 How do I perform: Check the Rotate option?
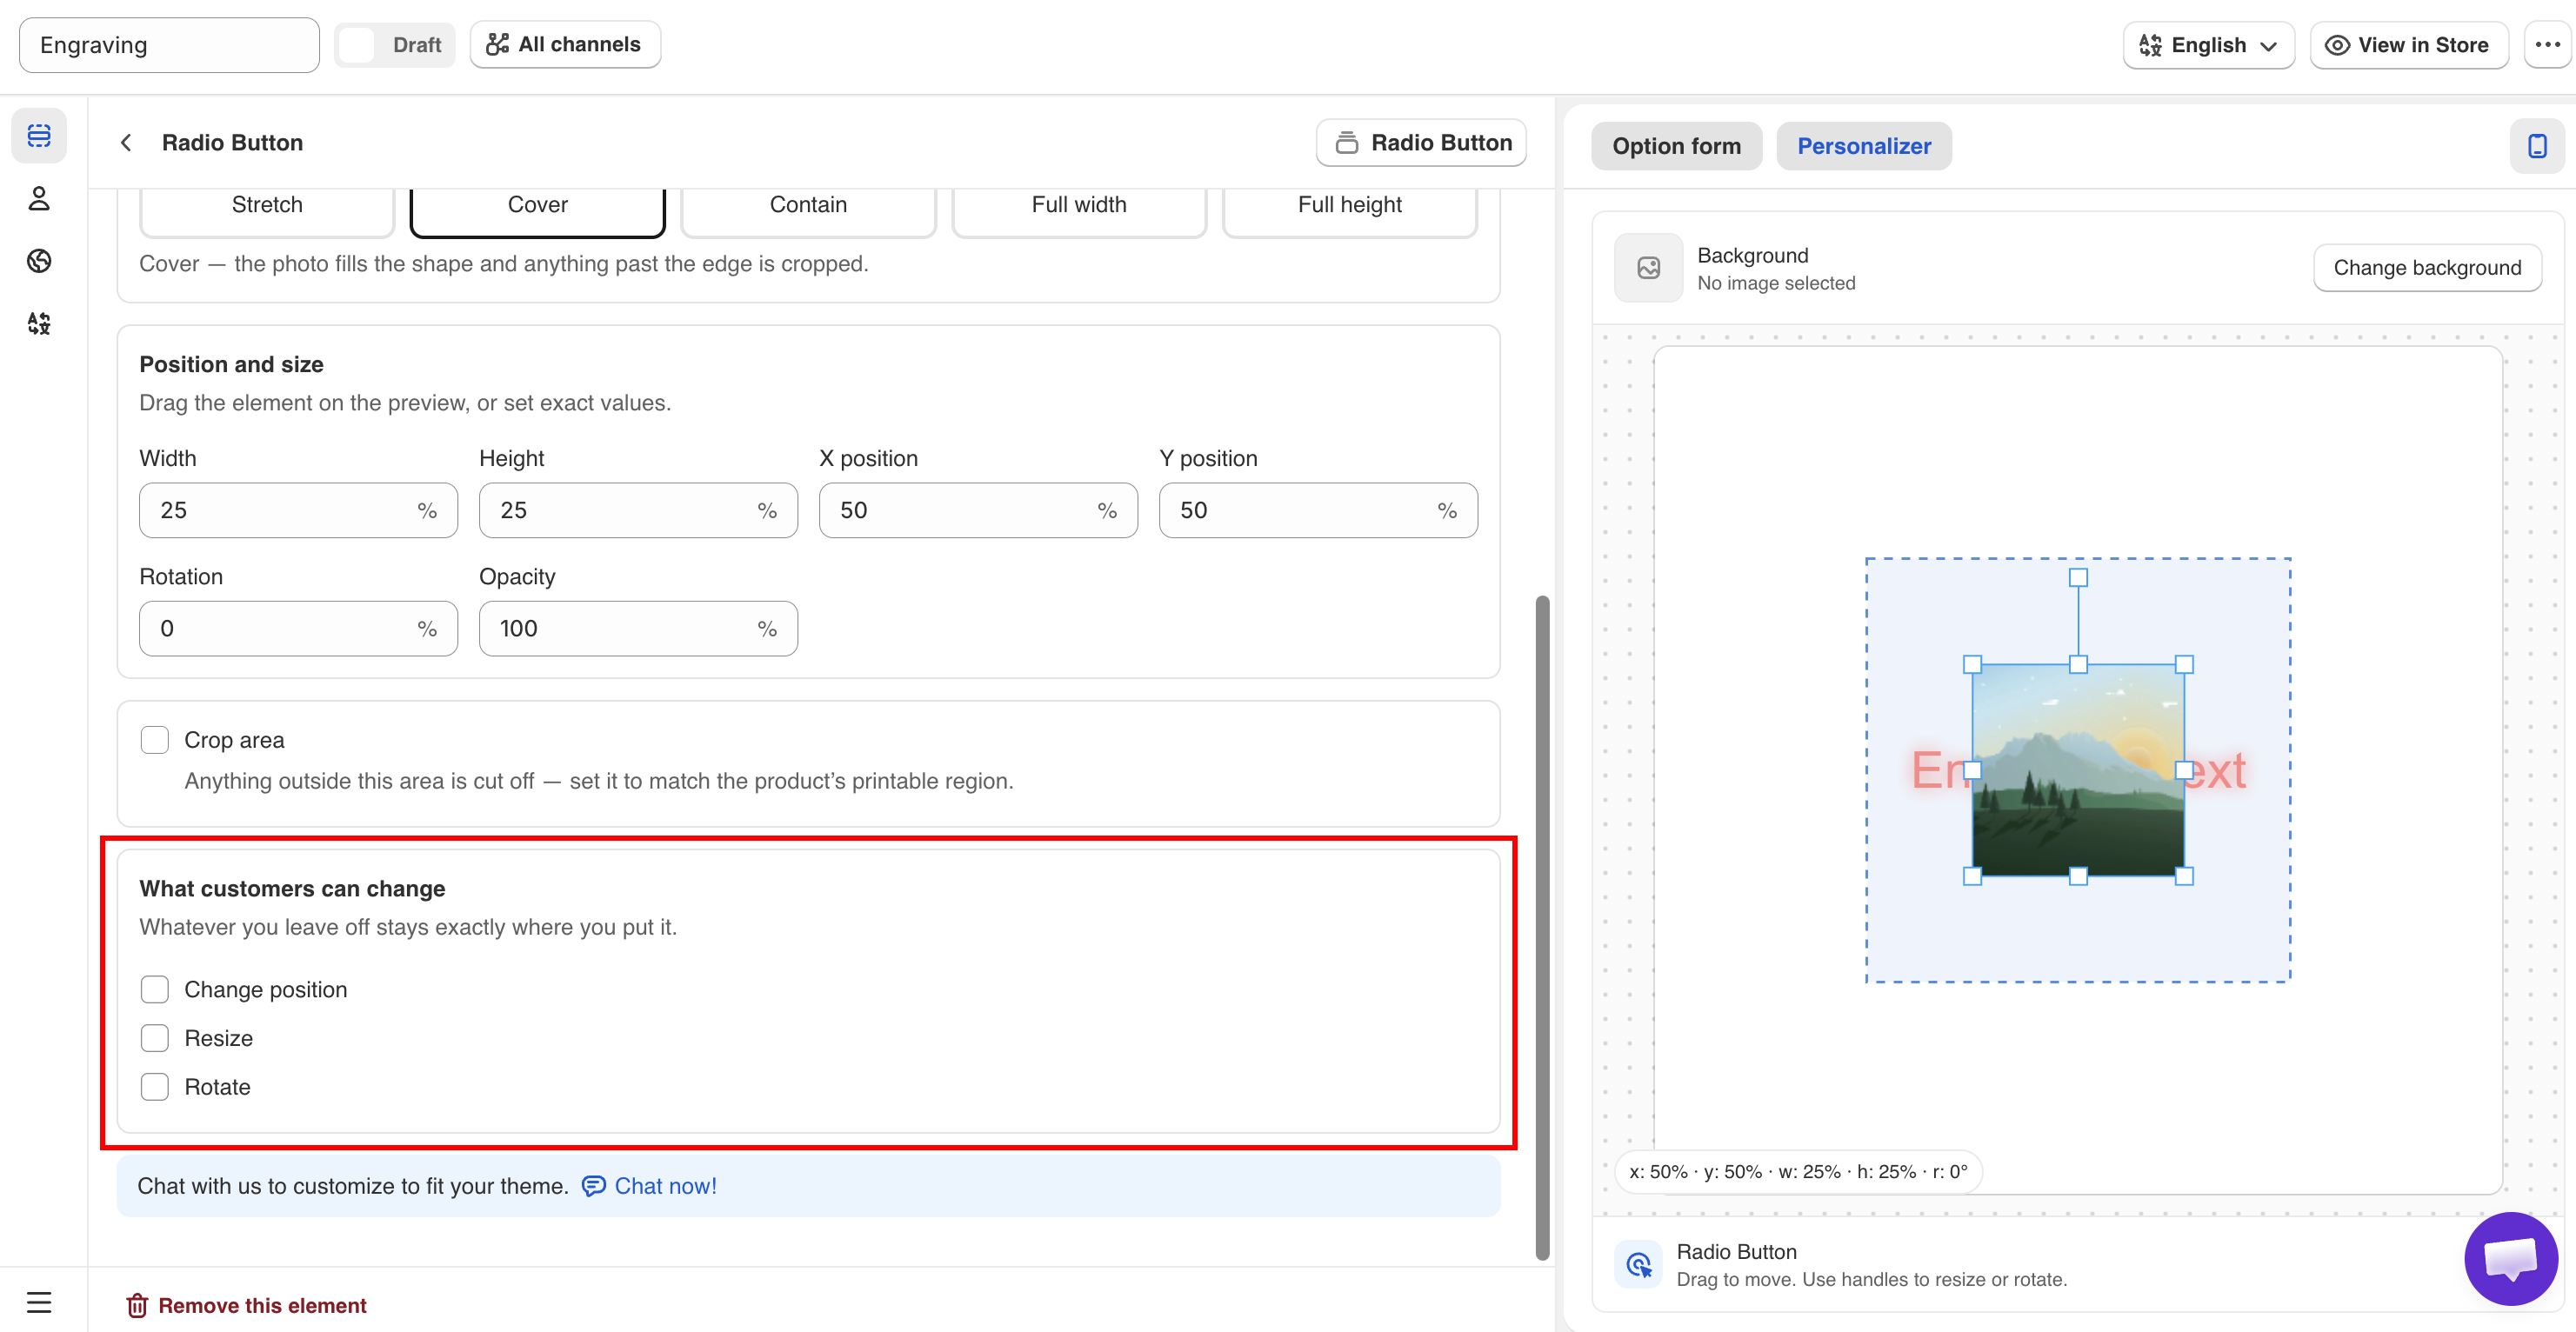(x=154, y=1087)
